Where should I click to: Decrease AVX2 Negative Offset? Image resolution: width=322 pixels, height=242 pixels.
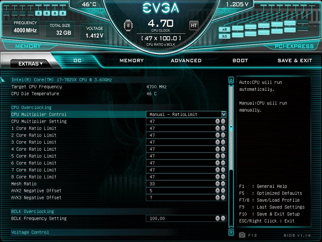point(223,191)
